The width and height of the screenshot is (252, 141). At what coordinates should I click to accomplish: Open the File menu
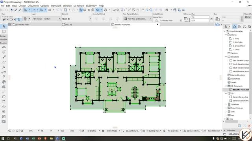point(3,5)
